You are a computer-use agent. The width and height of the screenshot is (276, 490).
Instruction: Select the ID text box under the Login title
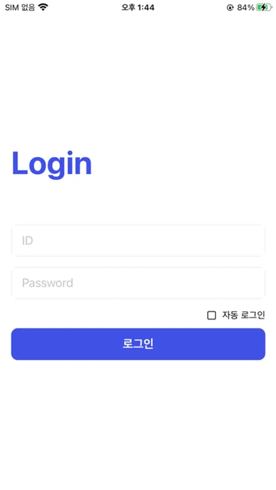tap(138, 240)
